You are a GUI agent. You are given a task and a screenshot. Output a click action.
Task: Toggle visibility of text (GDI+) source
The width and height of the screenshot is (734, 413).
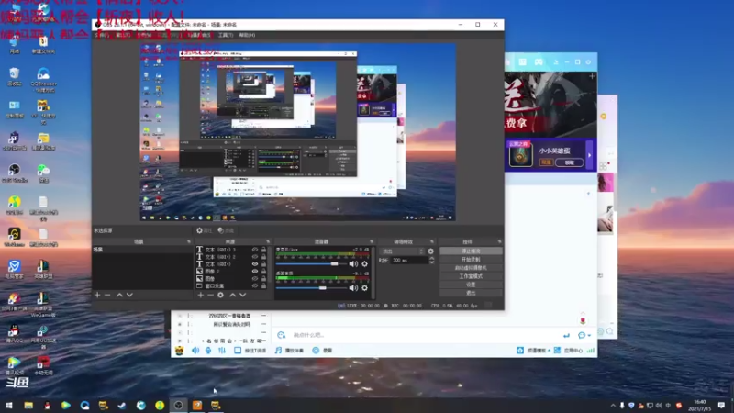click(x=255, y=264)
